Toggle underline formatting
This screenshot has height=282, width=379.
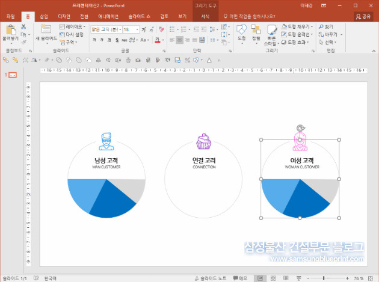(x=109, y=40)
